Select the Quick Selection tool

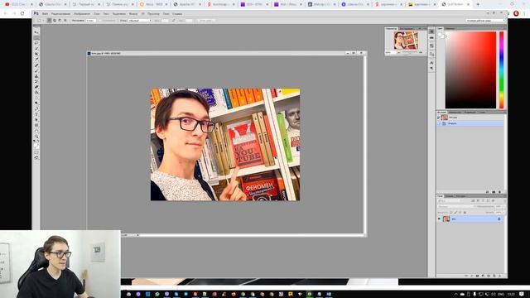[36, 48]
